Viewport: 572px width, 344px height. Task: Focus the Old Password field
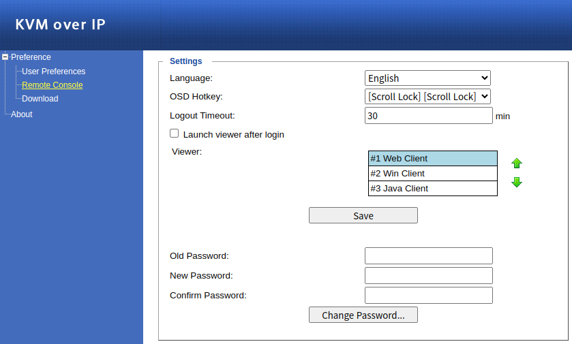pyautogui.click(x=429, y=256)
